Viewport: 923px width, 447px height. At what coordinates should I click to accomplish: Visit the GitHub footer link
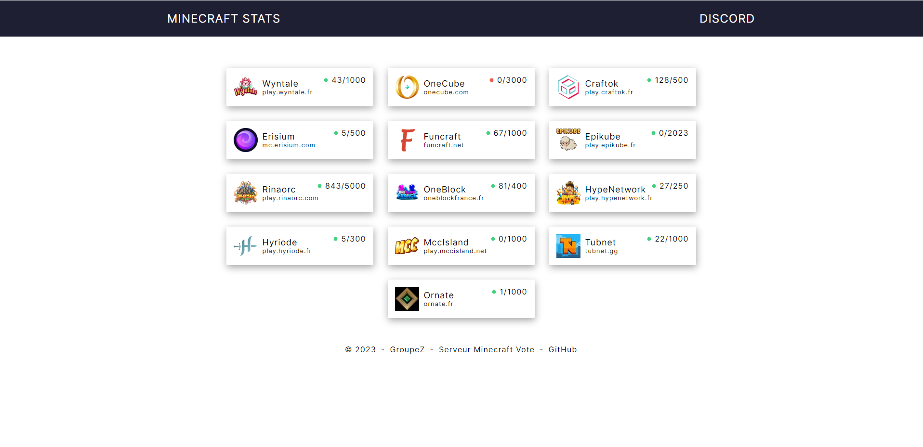click(562, 350)
